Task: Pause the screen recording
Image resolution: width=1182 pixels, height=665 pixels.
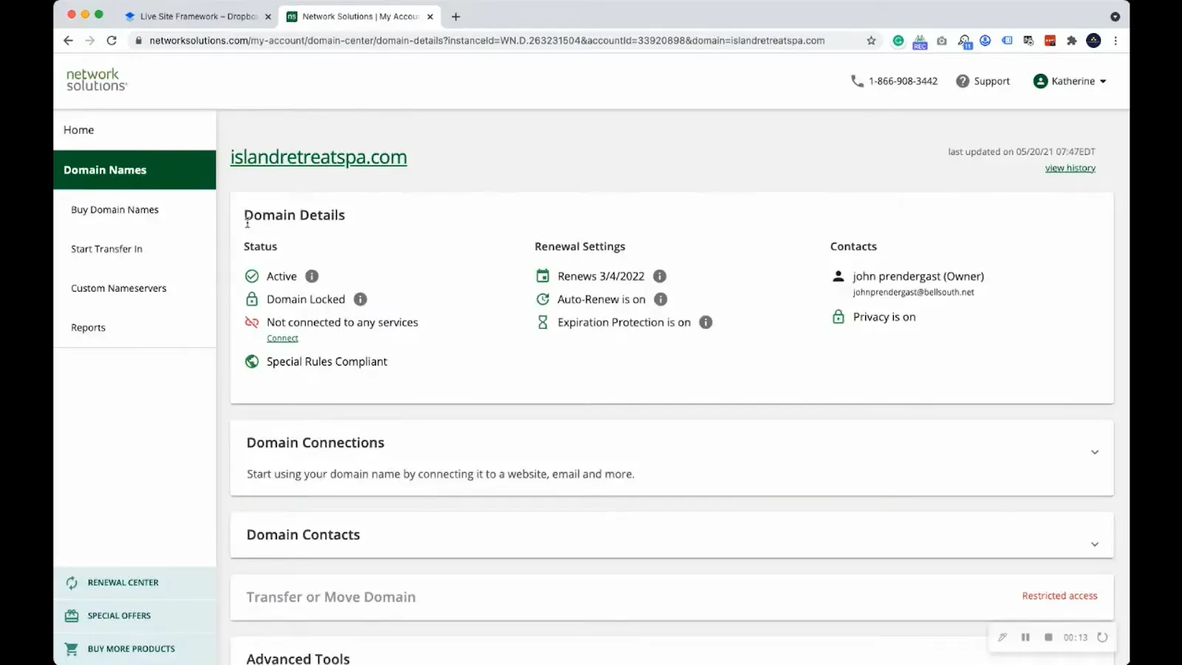Action: point(1025,637)
